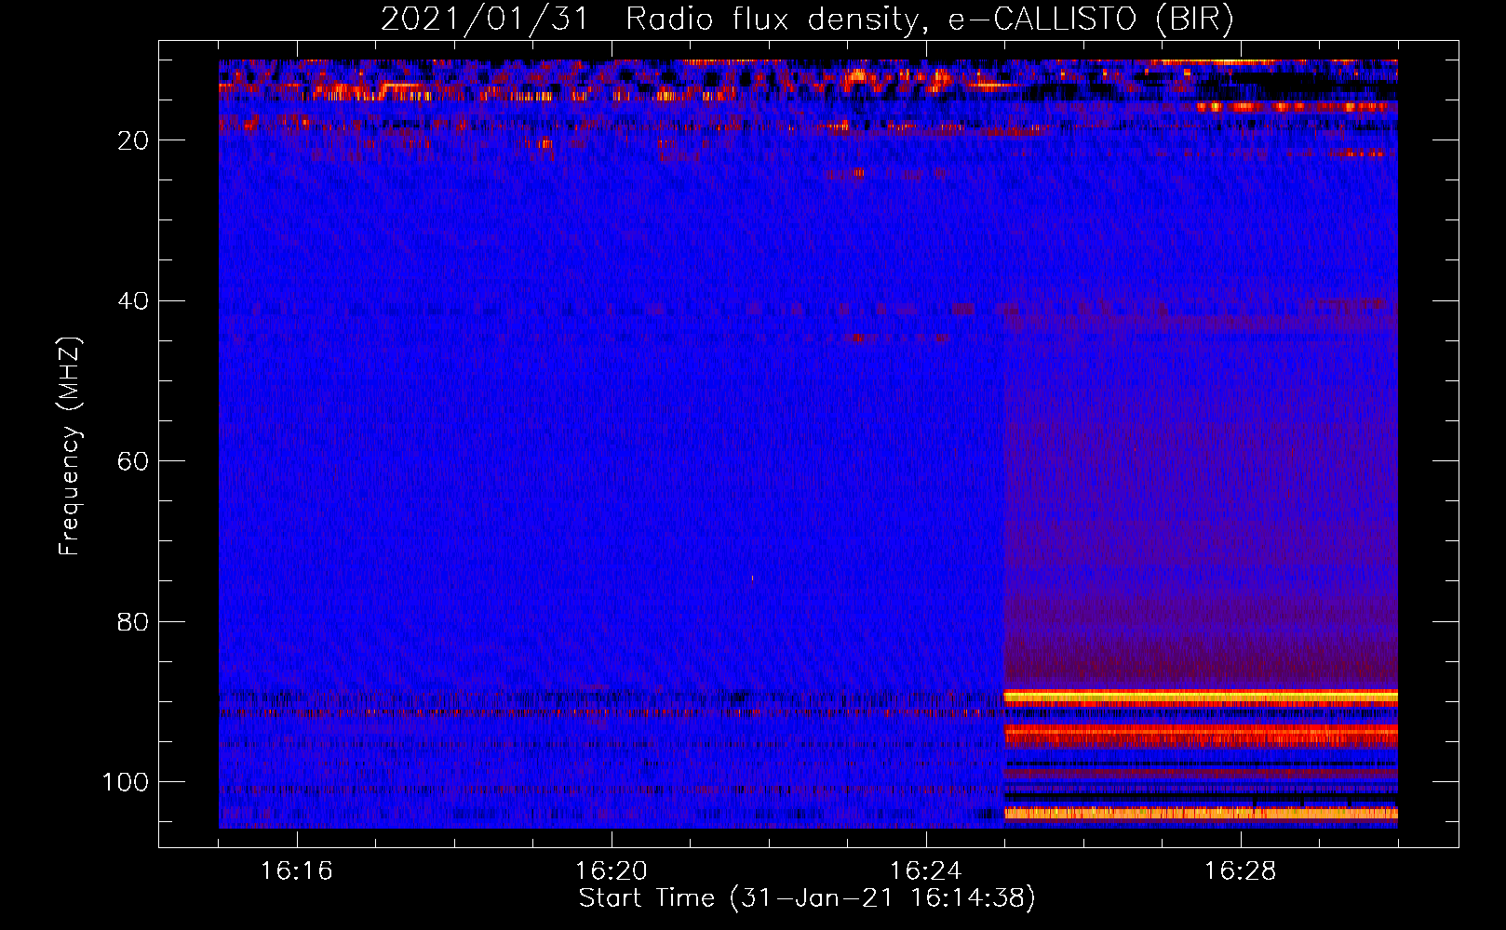1506x930 pixels.
Task: Click the yellow band near 104 MHz
Action: tap(1201, 813)
